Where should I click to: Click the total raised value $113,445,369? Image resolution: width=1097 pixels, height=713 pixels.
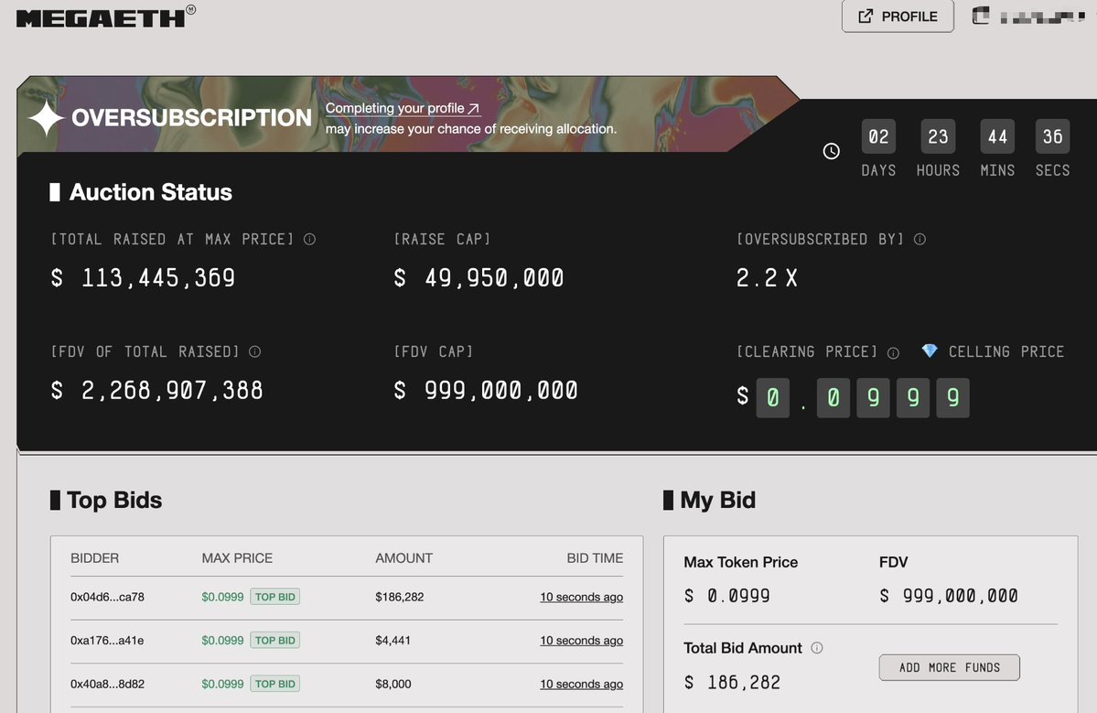pyautogui.click(x=144, y=277)
